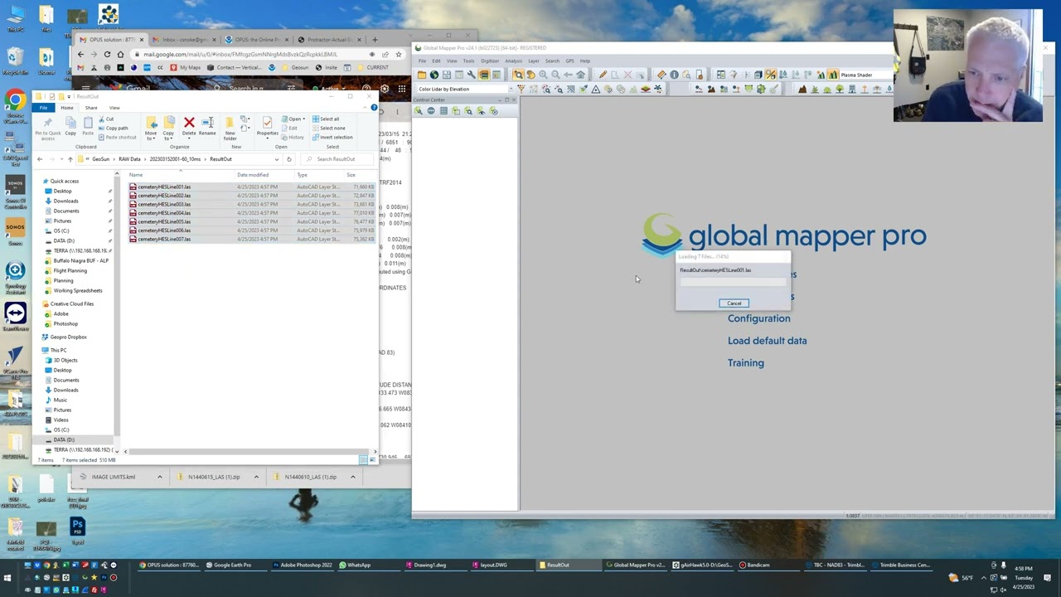Open the Tools menu in Global Mapper
This screenshot has width=1061, height=597.
click(468, 61)
